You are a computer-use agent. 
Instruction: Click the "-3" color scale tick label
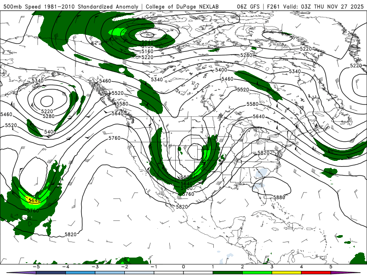pos(95,267)
